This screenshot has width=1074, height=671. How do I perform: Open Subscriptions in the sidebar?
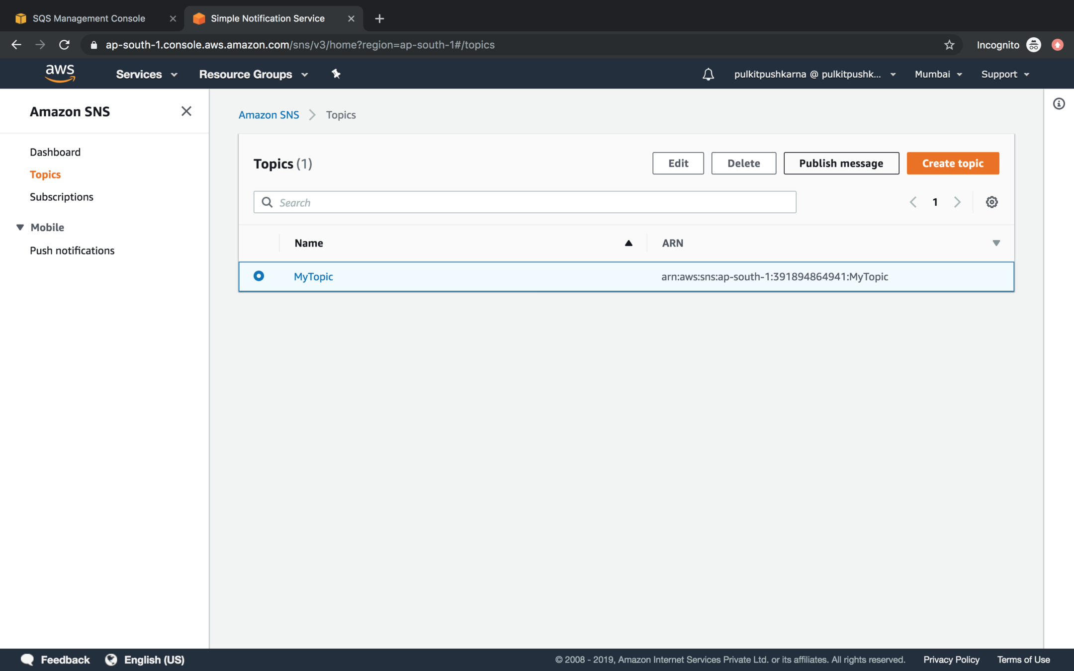click(x=61, y=197)
